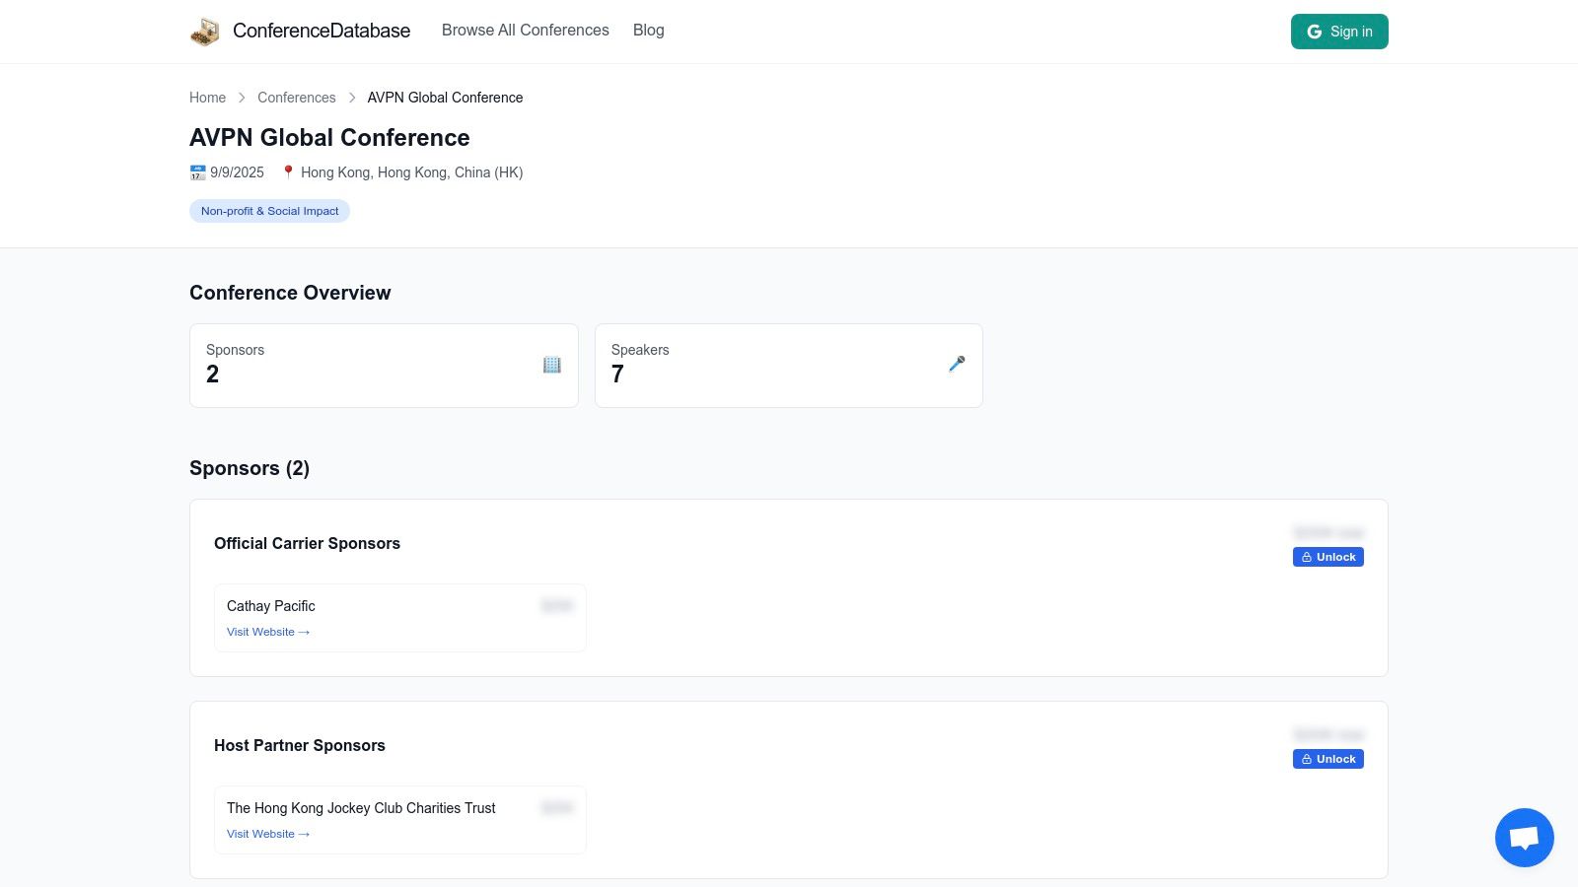1578x887 pixels.
Task: Select the Non-profit & Social Impact tag
Action: click(x=269, y=211)
